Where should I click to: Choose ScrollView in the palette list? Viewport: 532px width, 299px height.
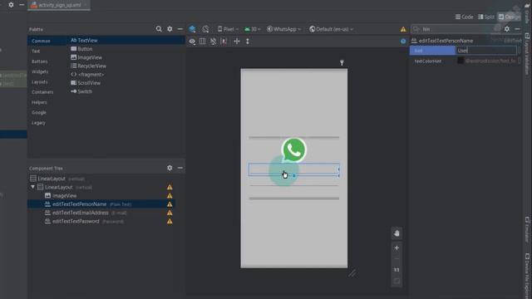[86, 83]
